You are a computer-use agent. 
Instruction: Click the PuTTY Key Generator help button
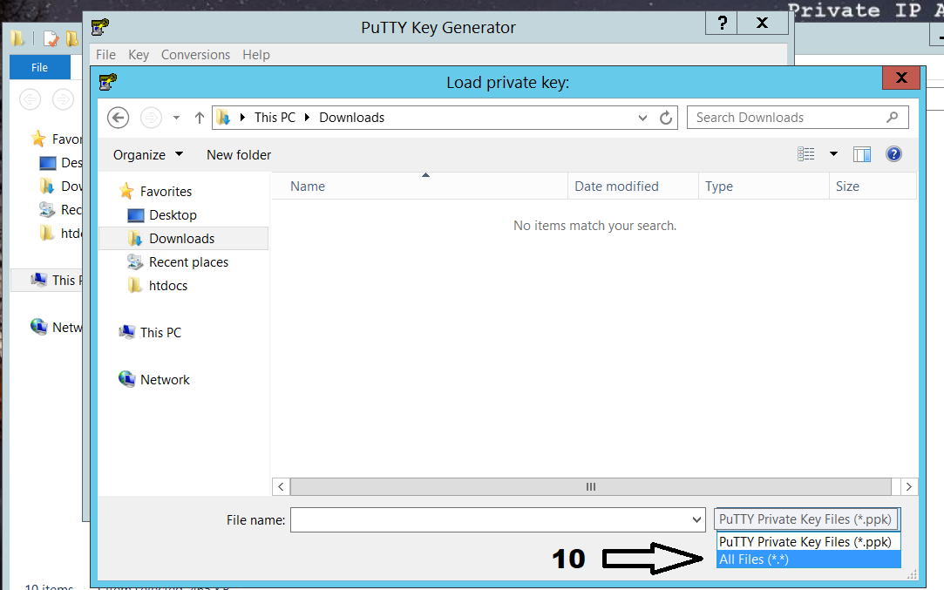tap(723, 24)
